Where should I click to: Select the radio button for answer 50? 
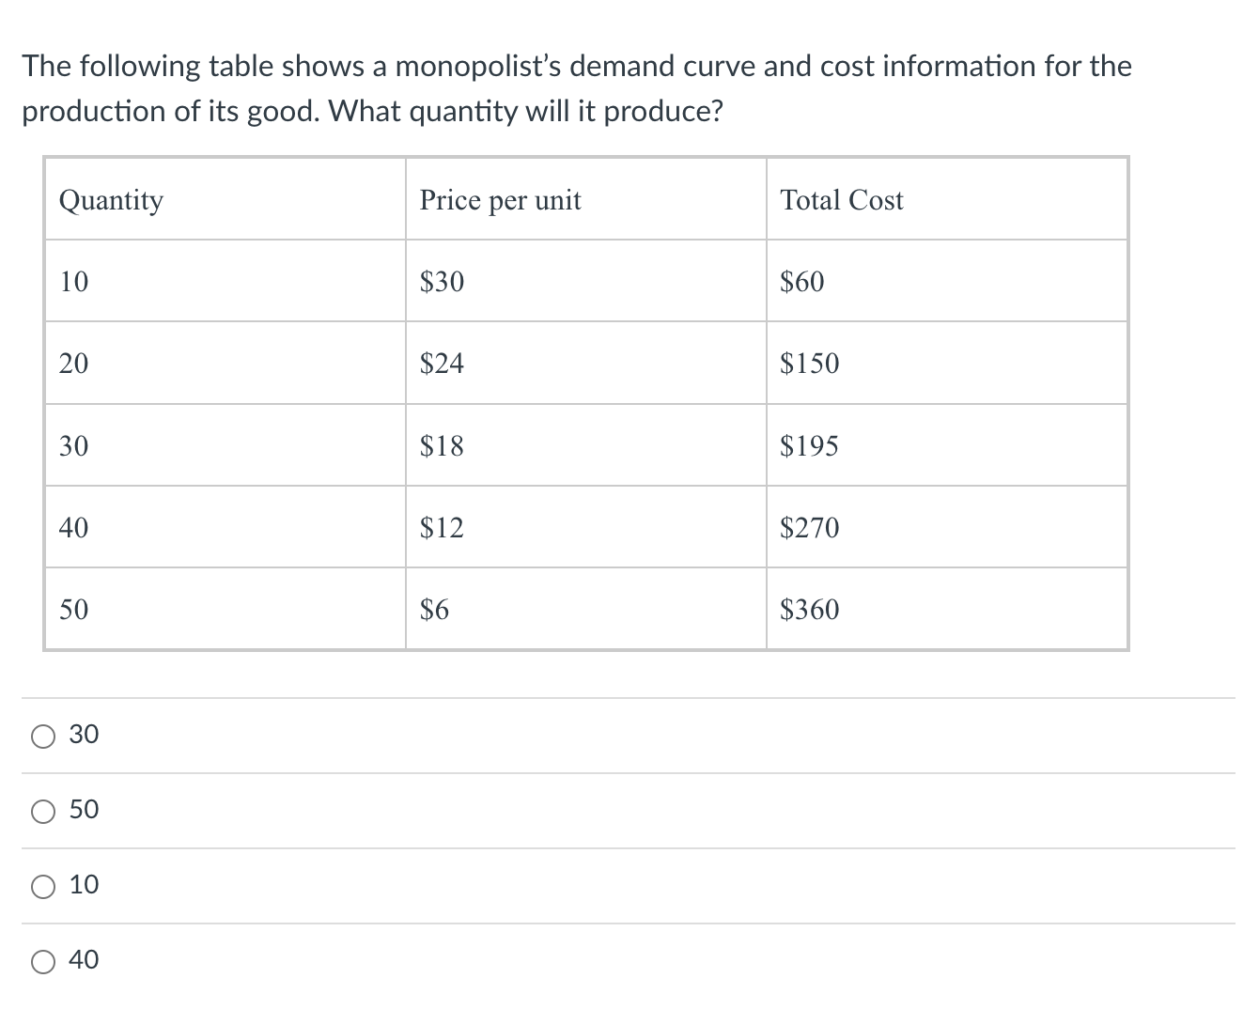pyautogui.click(x=41, y=811)
